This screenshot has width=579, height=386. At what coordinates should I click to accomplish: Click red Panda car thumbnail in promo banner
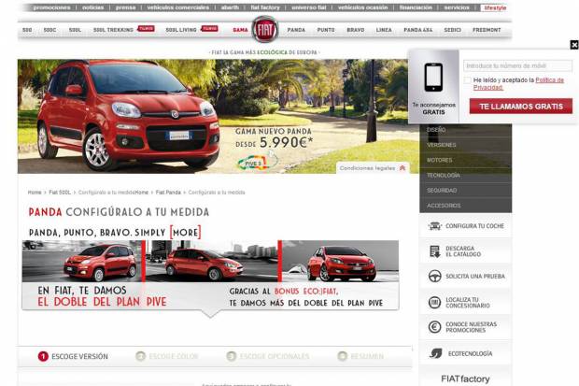[x=100, y=263]
